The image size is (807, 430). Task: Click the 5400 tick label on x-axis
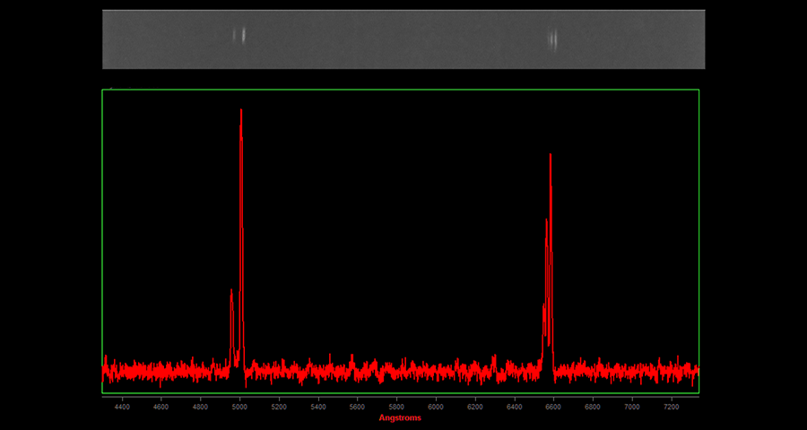point(317,407)
